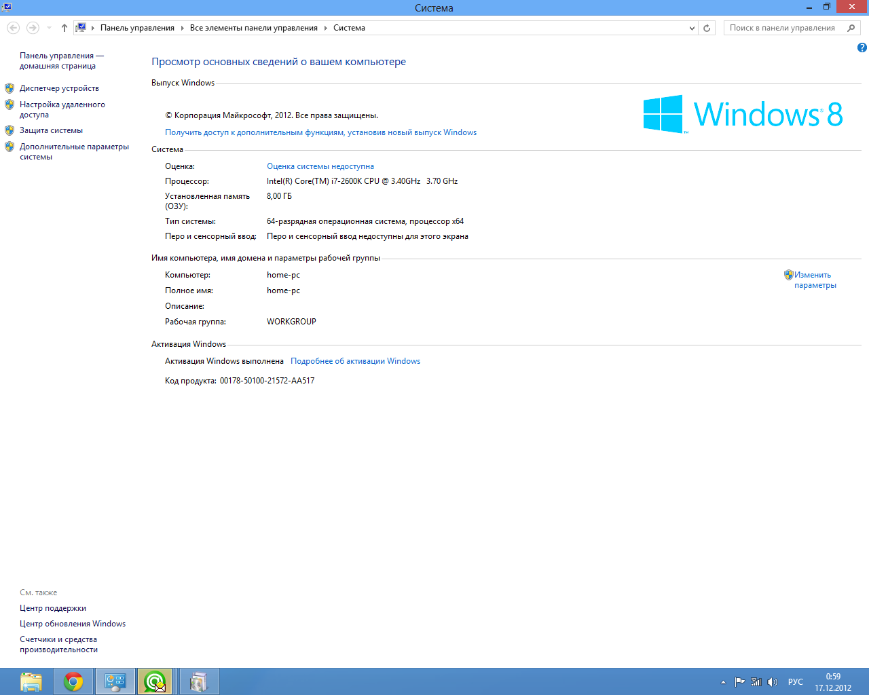Click the 'WORKGROUP' workgroup value
This screenshot has height=695, width=869.
click(x=291, y=322)
